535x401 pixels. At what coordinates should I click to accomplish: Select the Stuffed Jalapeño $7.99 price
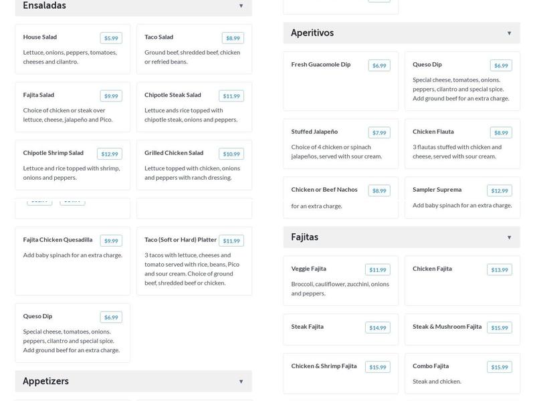coord(379,133)
